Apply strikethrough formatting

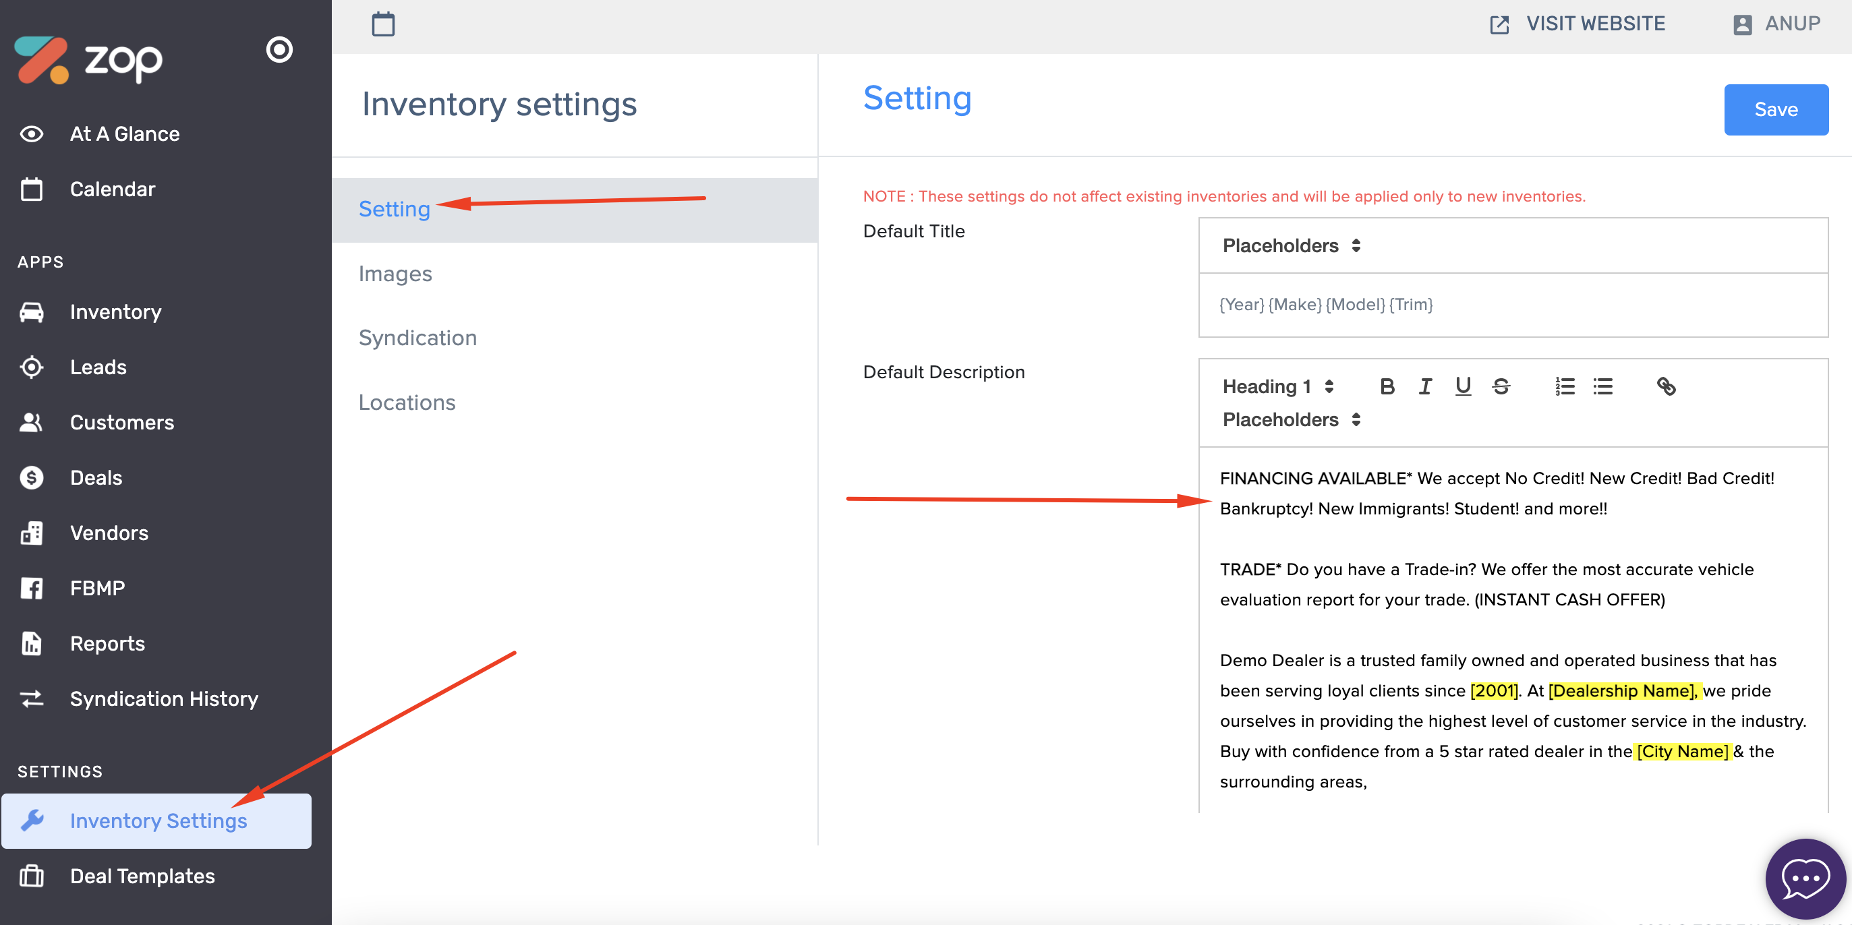tap(1501, 387)
